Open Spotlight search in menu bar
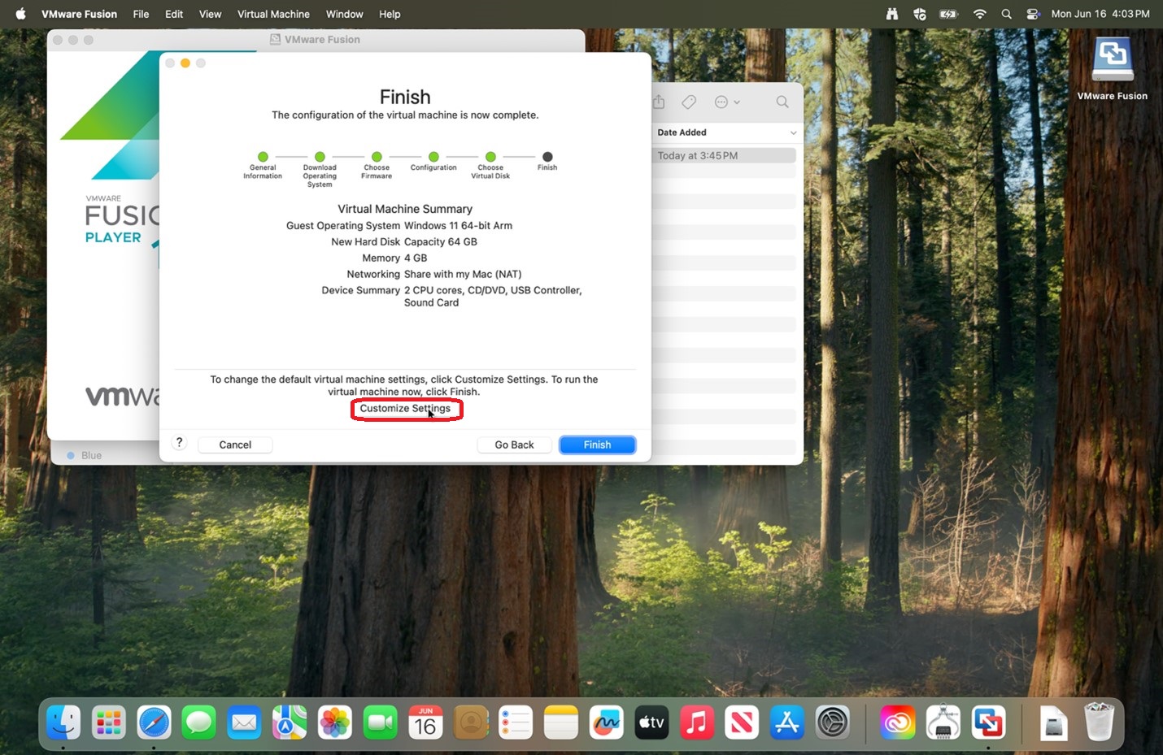Viewport: 1163px width, 755px height. [x=1006, y=14]
